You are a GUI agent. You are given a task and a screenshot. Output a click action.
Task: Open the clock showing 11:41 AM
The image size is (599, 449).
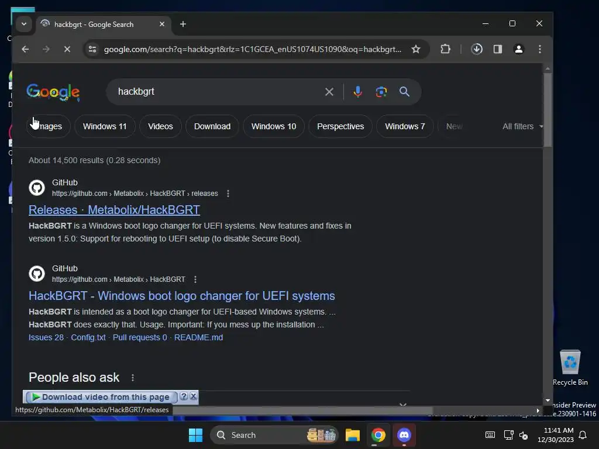(x=556, y=435)
